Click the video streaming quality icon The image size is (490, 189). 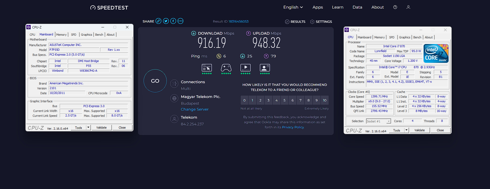coord(246,68)
